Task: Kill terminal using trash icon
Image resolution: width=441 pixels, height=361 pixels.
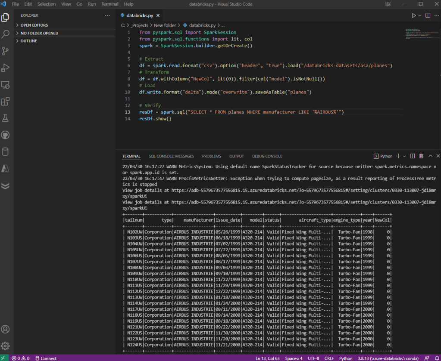Action: coord(421,156)
